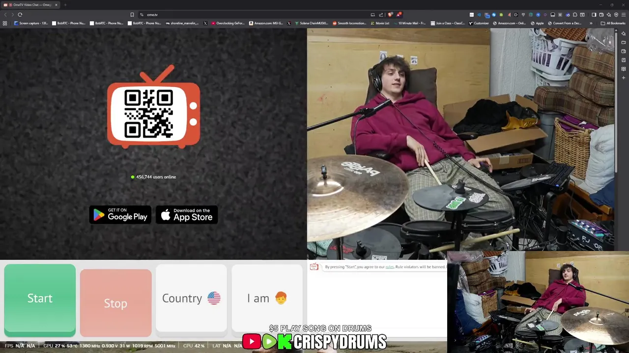Go forward in browser history
This screenshot has width=629, height=353.
point(13,15)
